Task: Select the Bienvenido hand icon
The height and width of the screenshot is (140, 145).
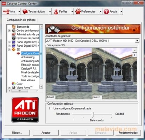Action: 14,27
